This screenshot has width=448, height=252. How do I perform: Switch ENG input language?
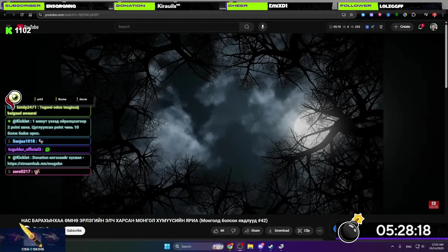(408, 246)
